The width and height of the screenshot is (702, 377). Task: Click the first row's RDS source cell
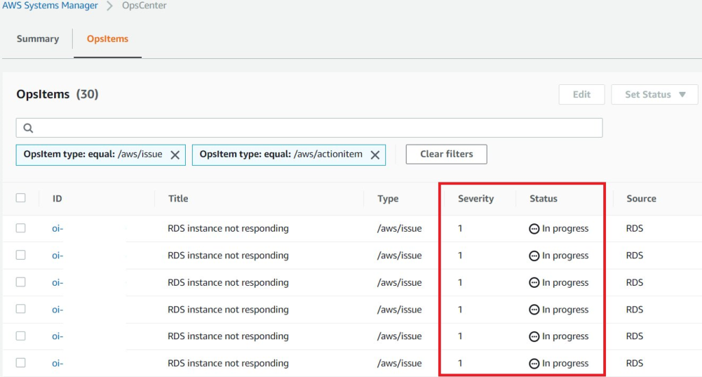coord(634,228)
